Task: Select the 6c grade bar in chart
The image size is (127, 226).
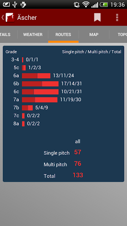Action: point(40,92)
